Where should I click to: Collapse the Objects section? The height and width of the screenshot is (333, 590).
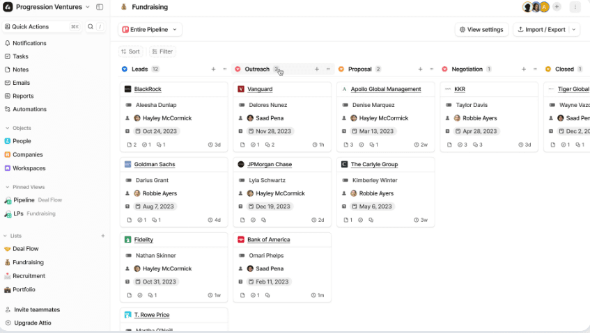click(x=7, y=128)
